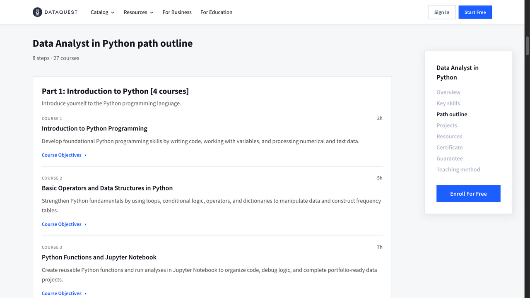Select Path outline in sidebar navigation
530x298 pixels.
click(452, 114)
